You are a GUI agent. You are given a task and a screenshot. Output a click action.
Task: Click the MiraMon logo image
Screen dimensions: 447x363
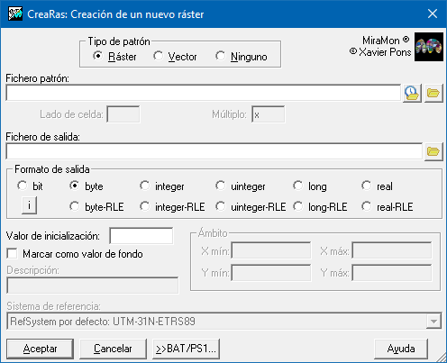point(429,47)
